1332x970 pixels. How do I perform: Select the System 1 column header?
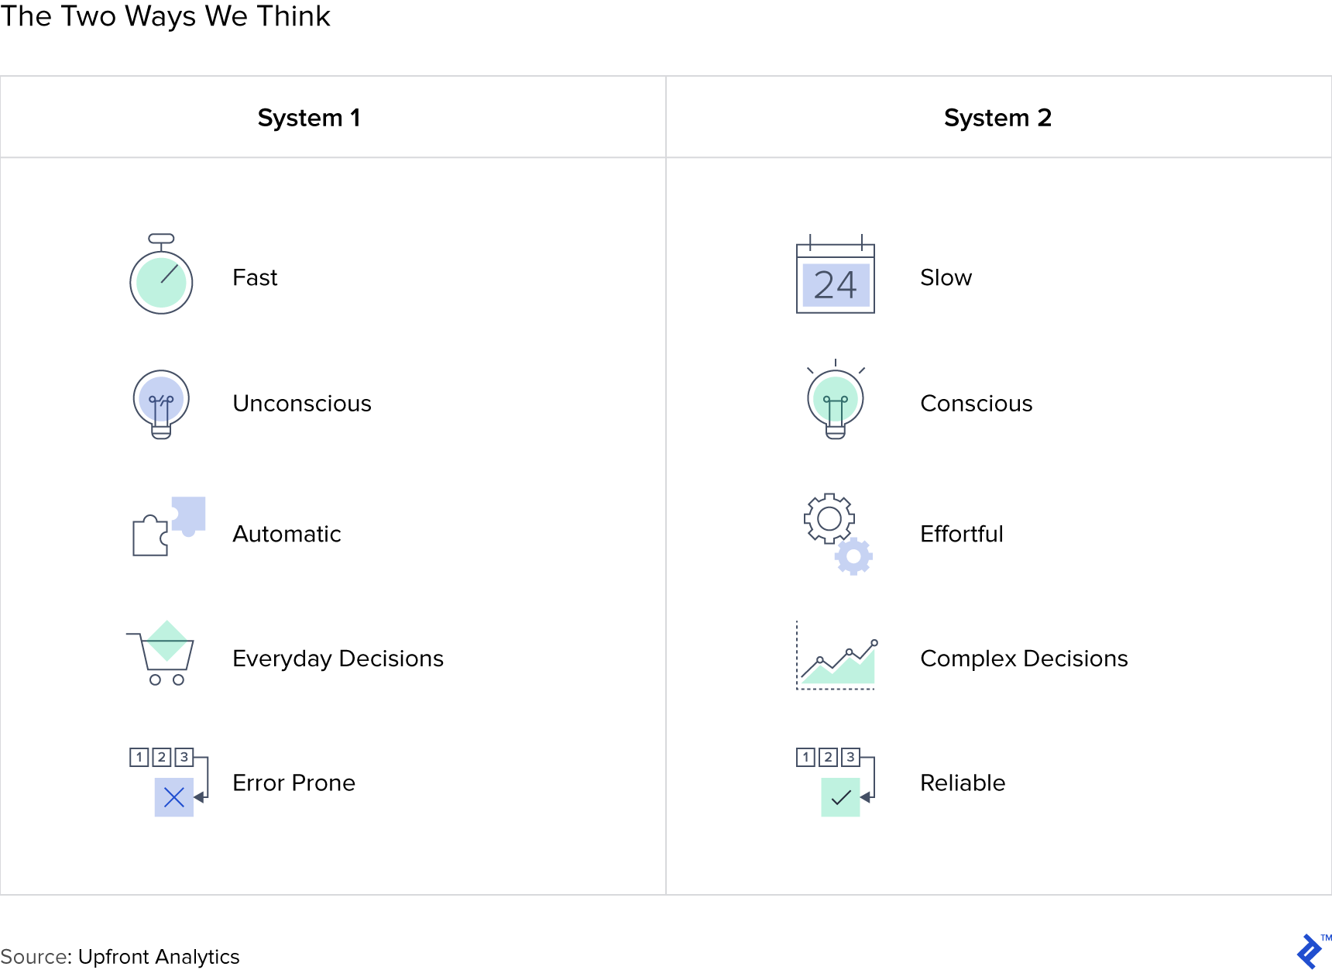click(309, 118)
